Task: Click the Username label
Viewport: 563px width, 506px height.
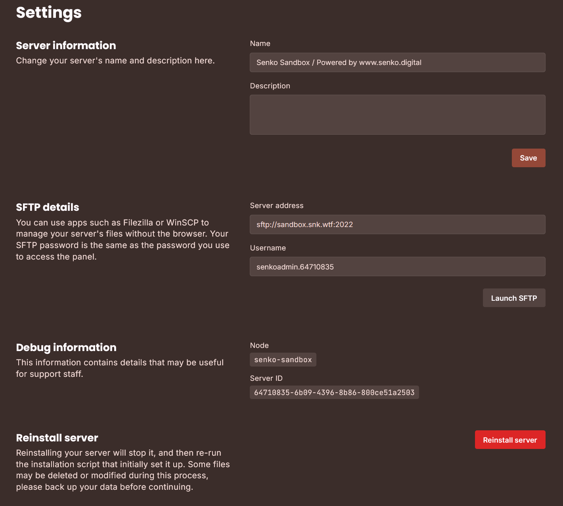Action: coord(268,248)
